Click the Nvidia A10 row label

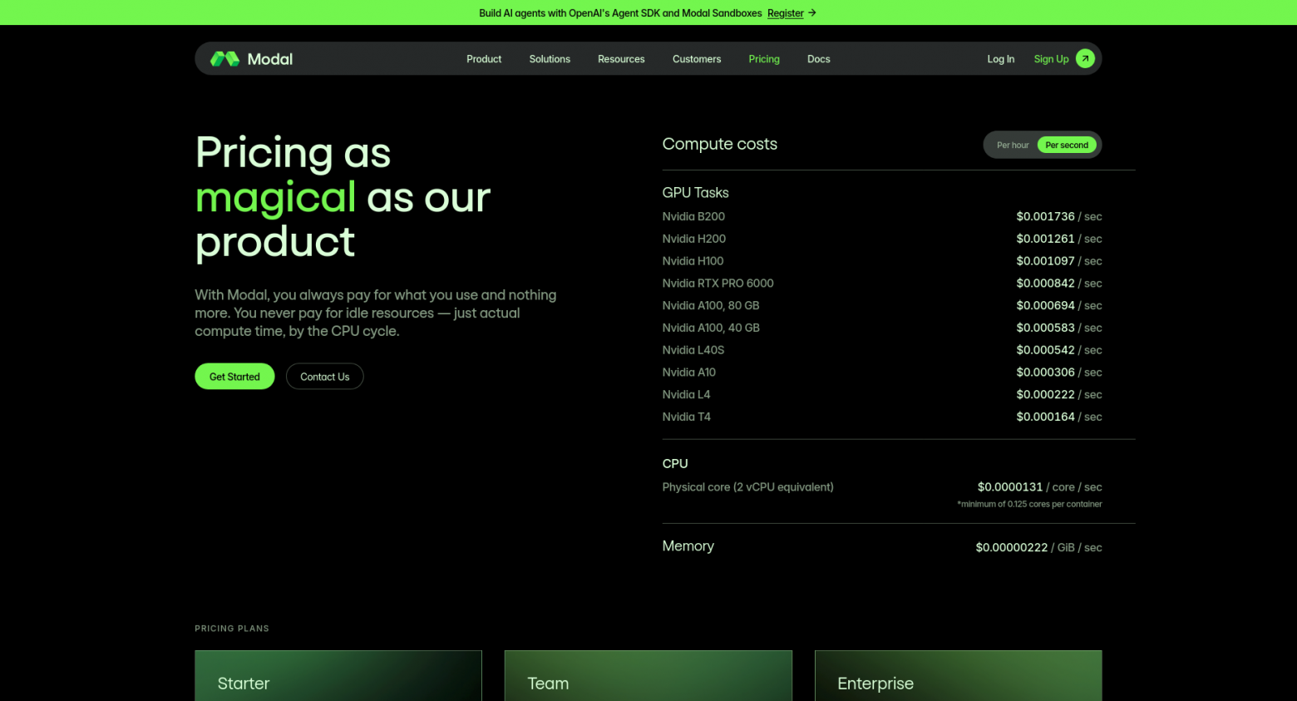pos(689,373)
